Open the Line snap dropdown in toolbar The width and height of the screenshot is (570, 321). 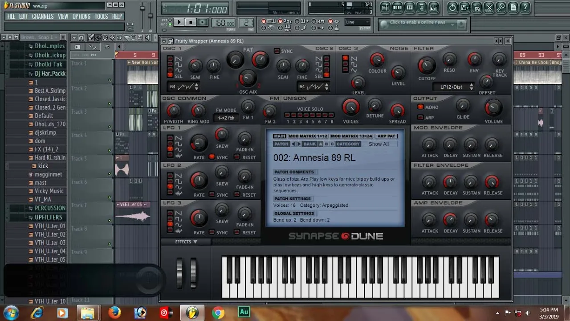click(358, 22)
